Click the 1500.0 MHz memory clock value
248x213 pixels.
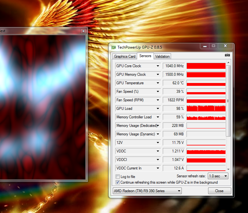pyautogui.click(x=174, y=74)
